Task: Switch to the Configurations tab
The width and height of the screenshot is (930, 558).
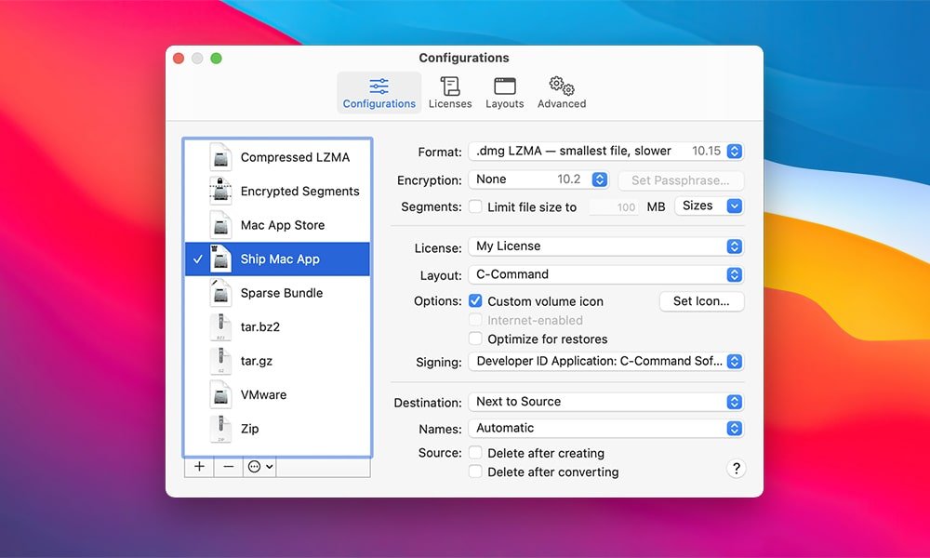Action: (379, 93)
